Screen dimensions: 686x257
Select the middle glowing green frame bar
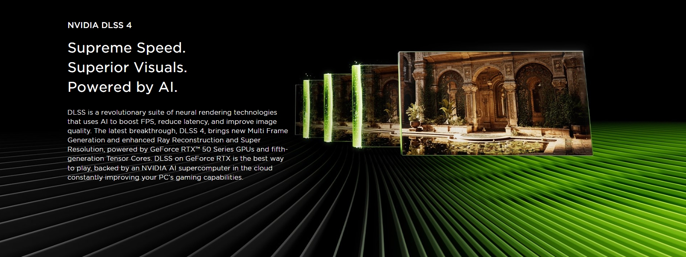(328, 107)
